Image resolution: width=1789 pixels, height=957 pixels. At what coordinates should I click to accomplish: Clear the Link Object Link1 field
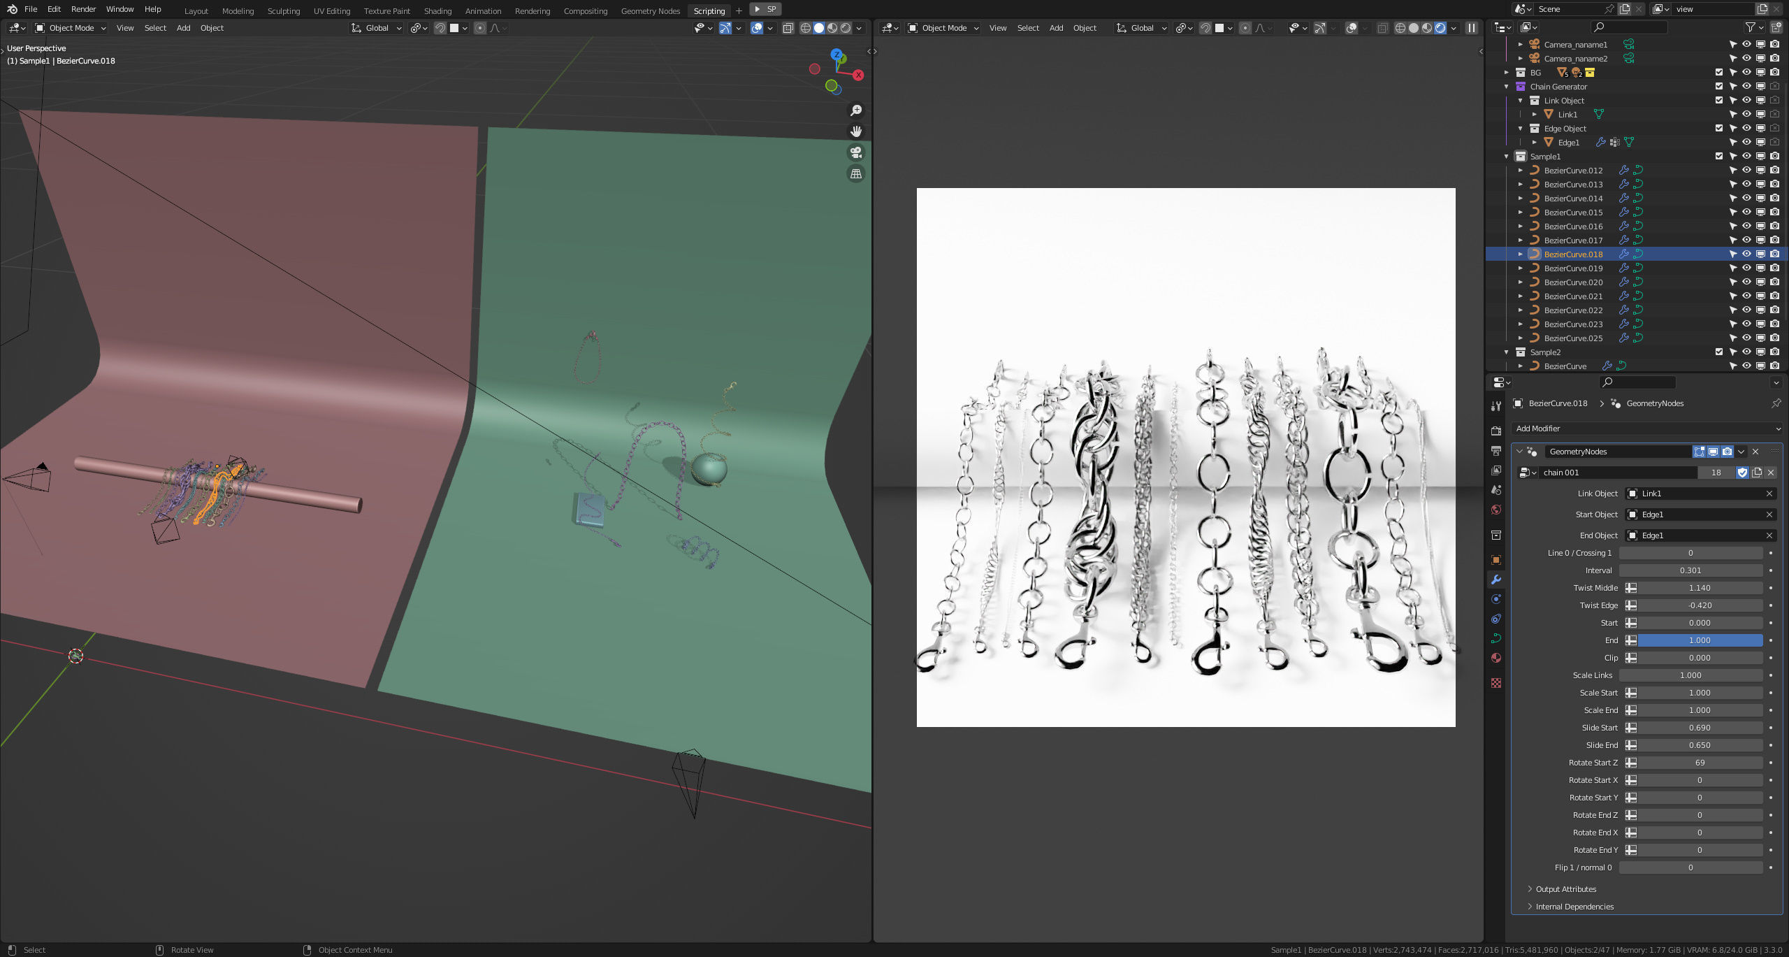click(1769, 494)
